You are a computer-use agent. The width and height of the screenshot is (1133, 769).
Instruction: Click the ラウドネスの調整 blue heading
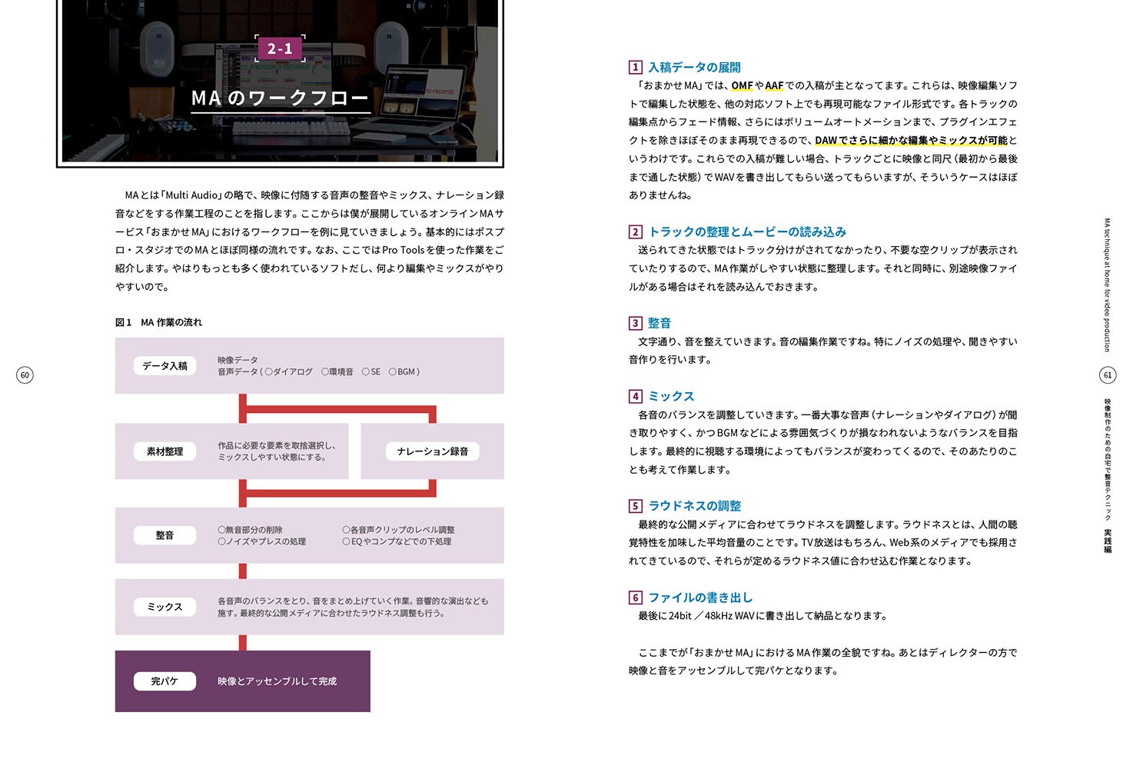tap(694, 506)
